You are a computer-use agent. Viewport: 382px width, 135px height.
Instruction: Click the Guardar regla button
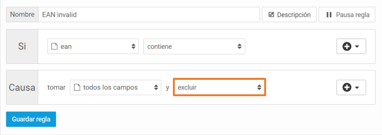coord(31,119)
